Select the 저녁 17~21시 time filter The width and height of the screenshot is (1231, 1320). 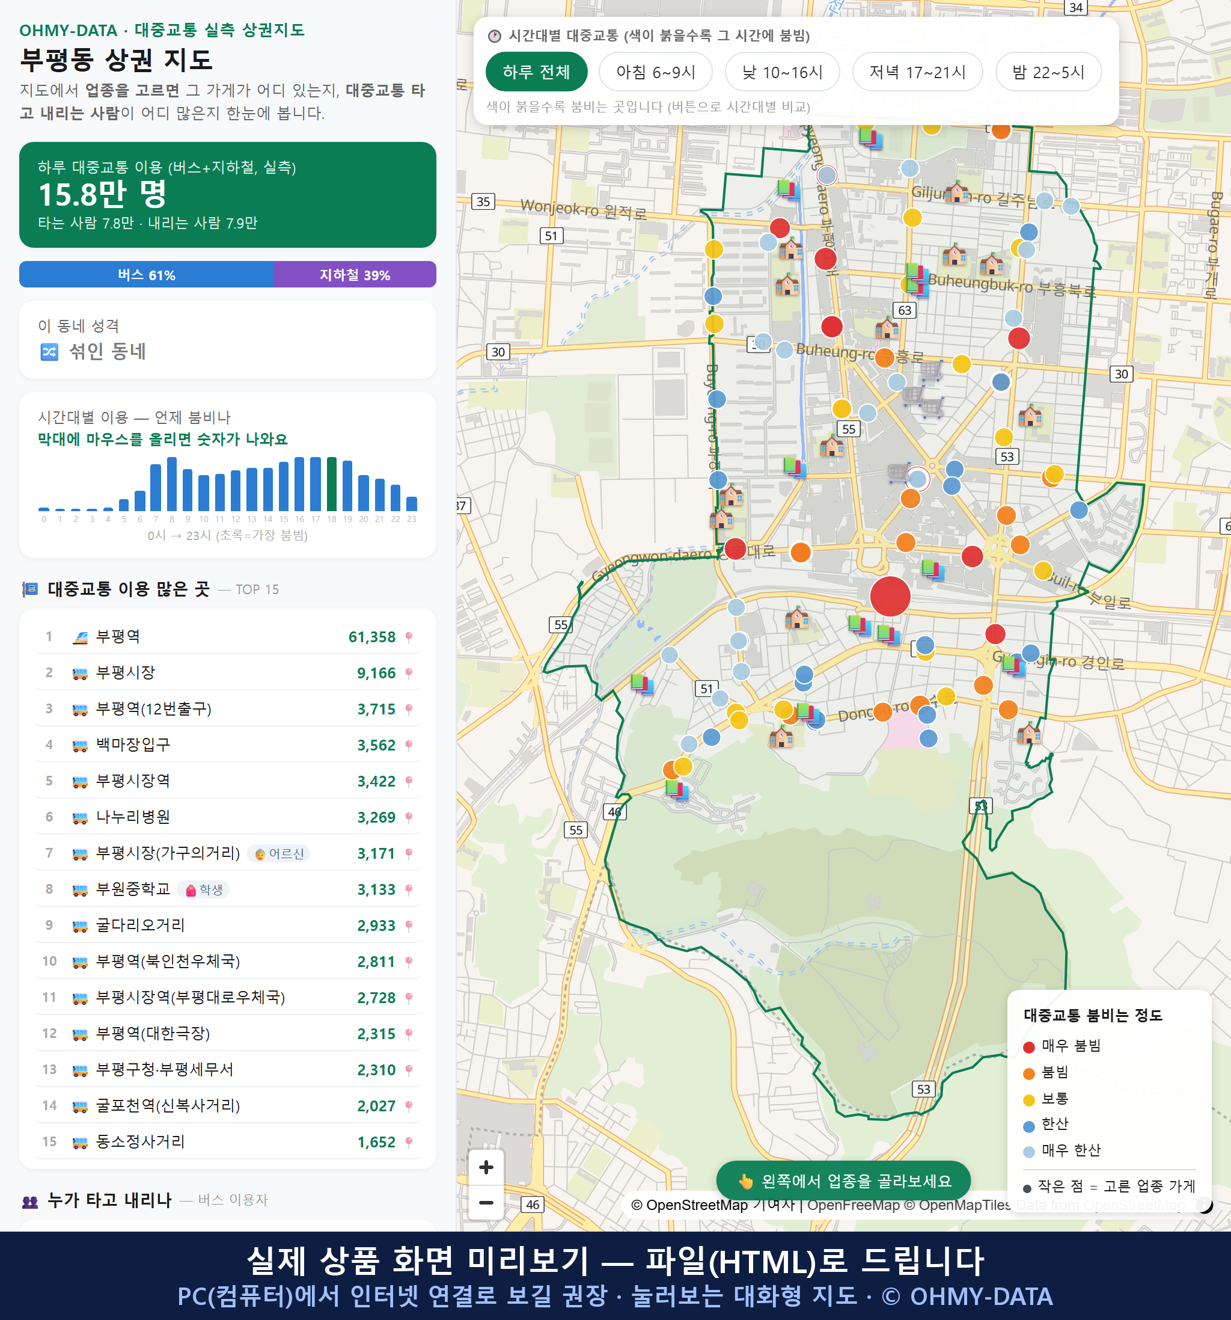click(x=917, y=72)
